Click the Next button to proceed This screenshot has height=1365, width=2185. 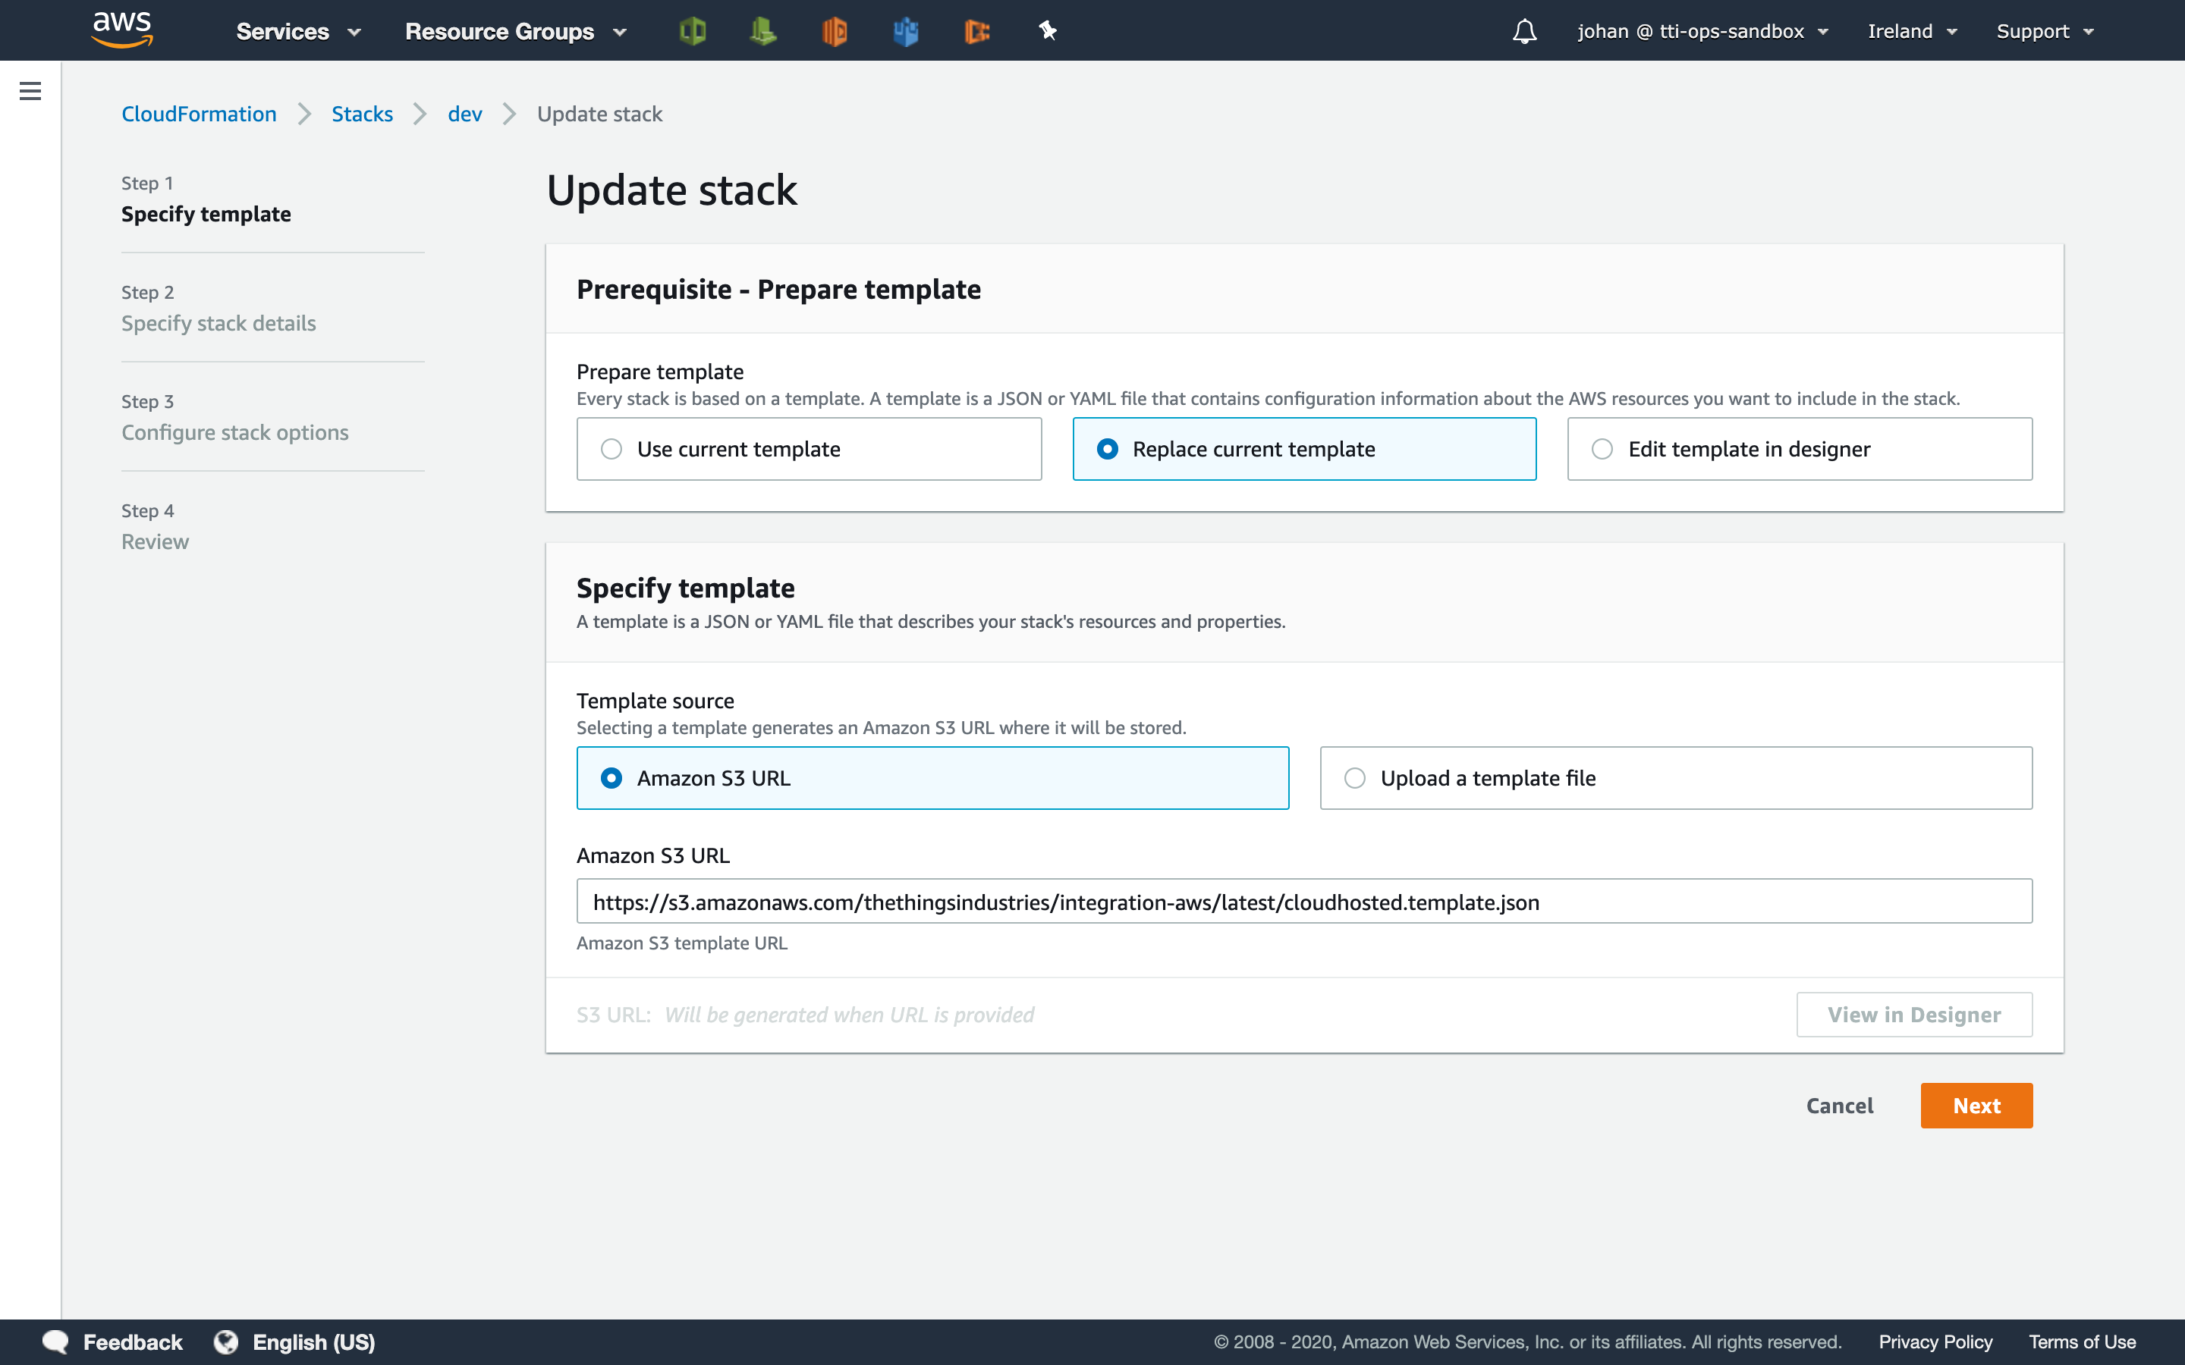point(1976,1106)
